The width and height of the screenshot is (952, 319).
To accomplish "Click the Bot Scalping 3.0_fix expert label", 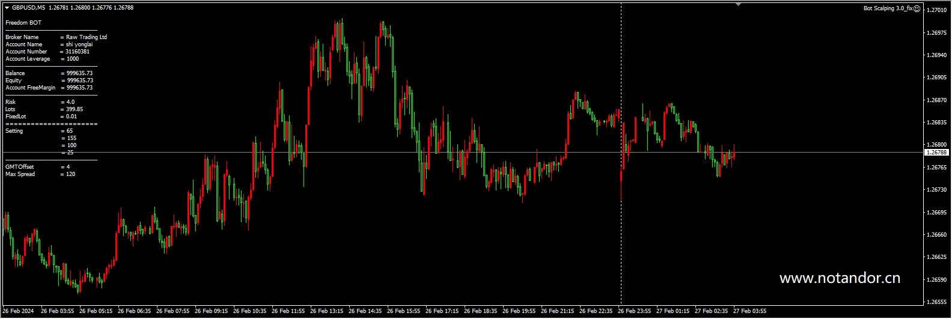I will tap(888, 8).
